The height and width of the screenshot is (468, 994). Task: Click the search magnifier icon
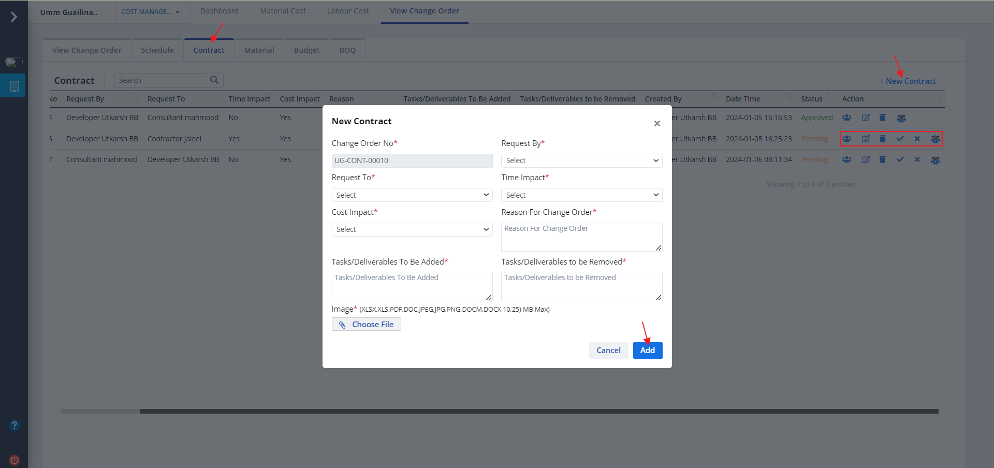(214, 80)
